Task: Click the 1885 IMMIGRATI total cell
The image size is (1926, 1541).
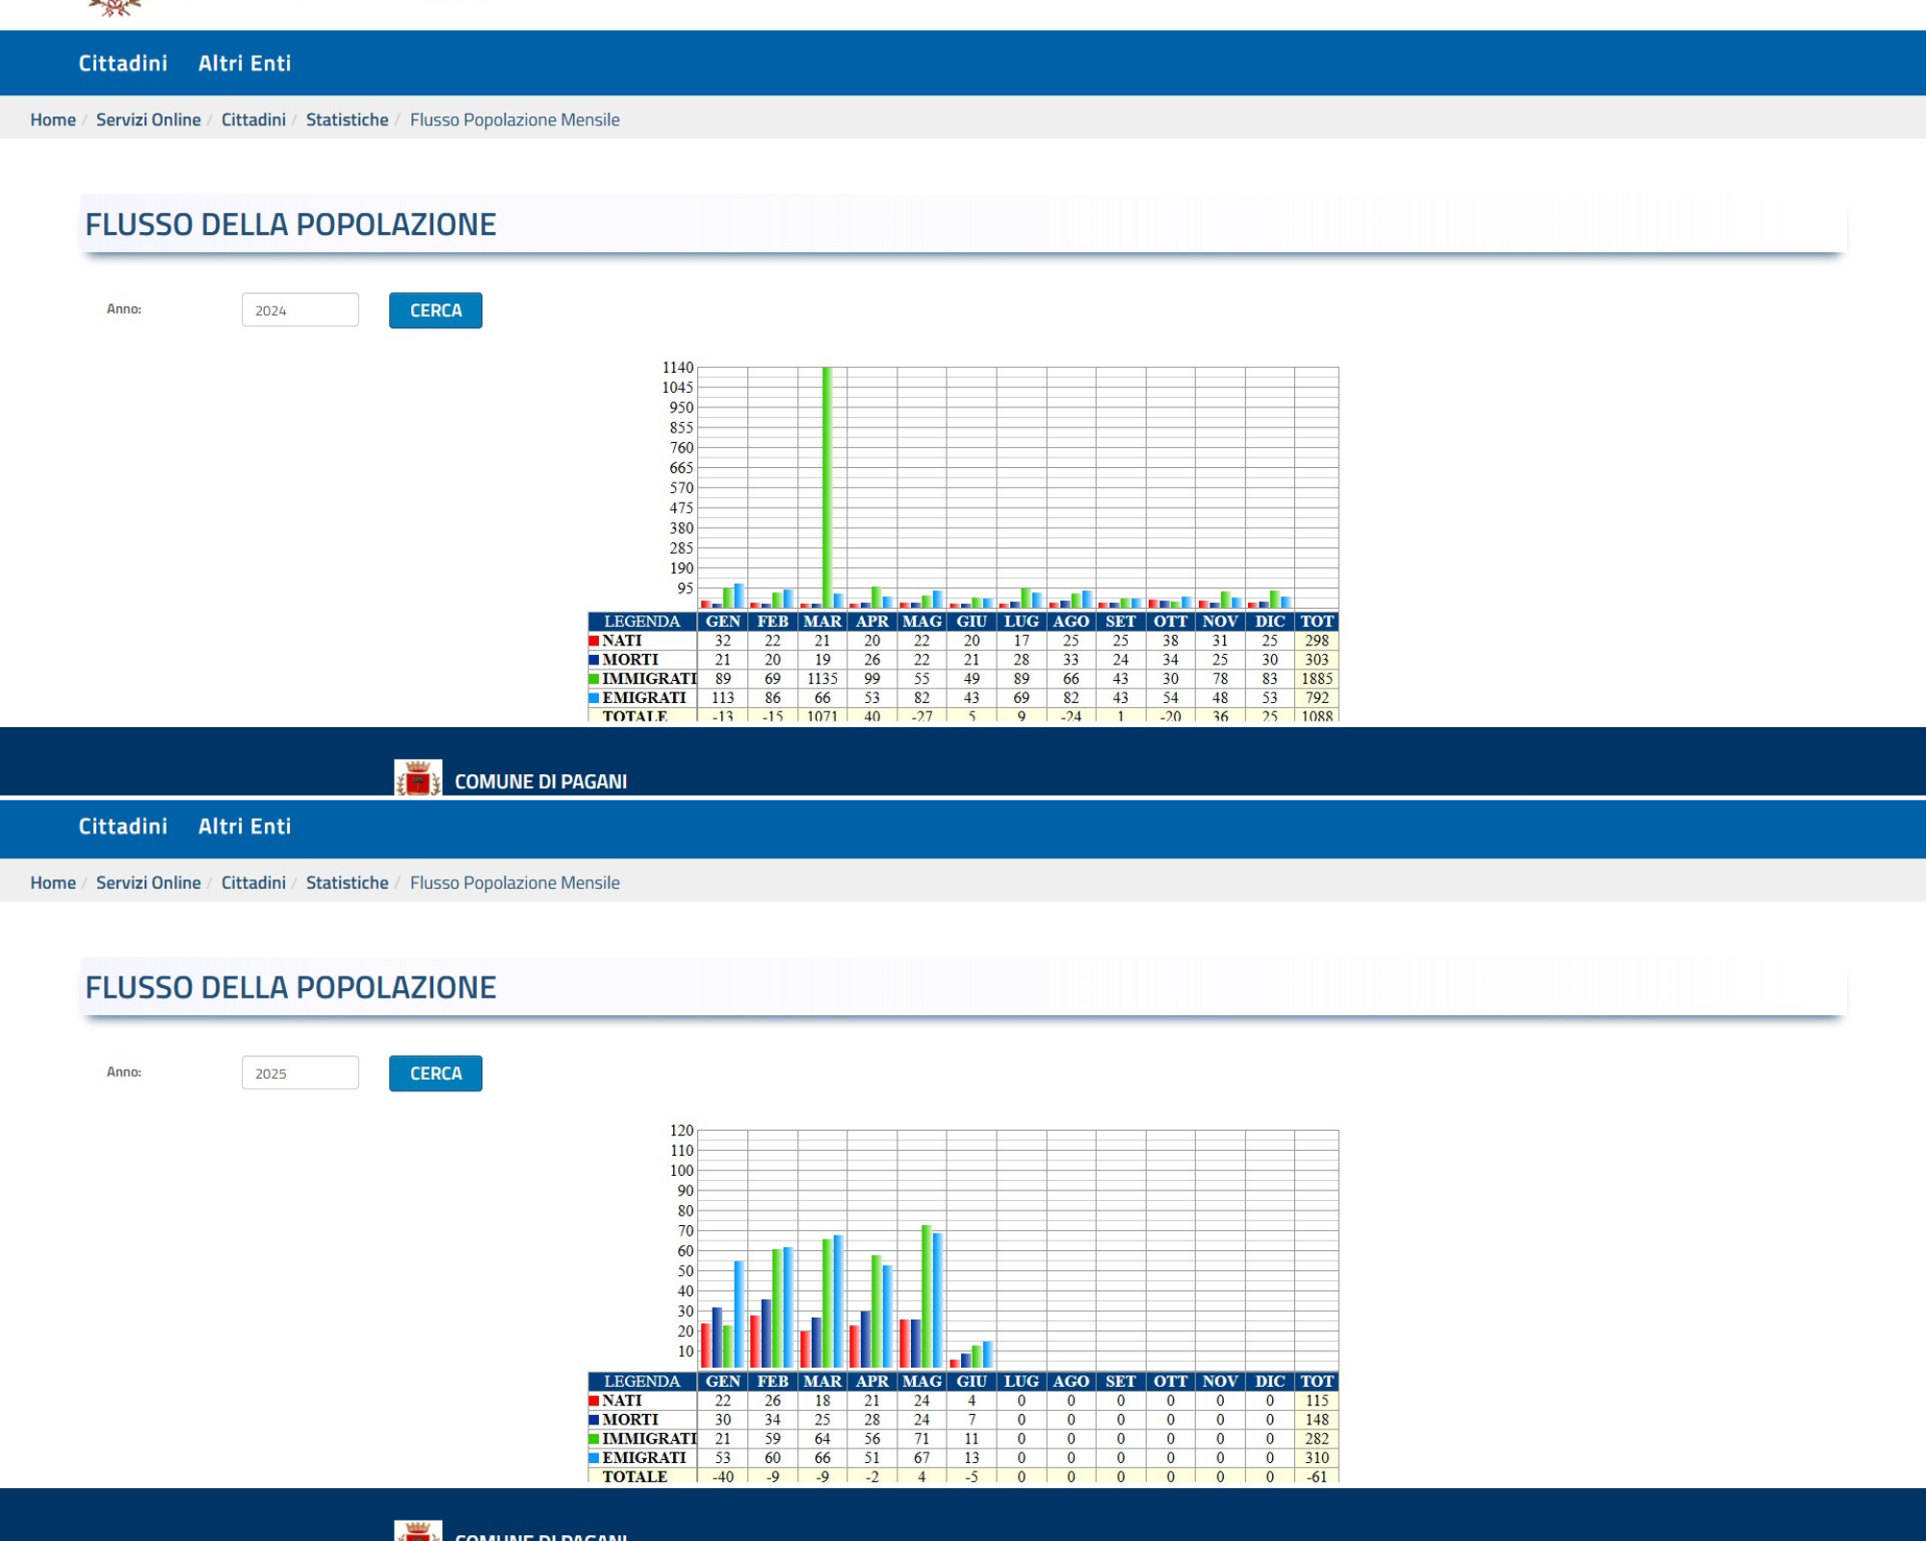Action: tap(1316, 679)
